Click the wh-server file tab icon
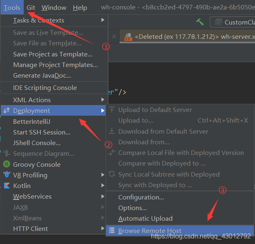The width and height of the screenshot is (255, 244). point(128,37)
